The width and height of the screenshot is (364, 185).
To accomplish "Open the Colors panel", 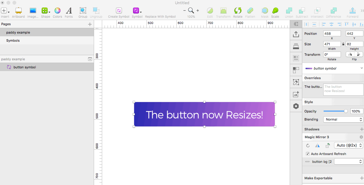I will (x=58, y=11).
